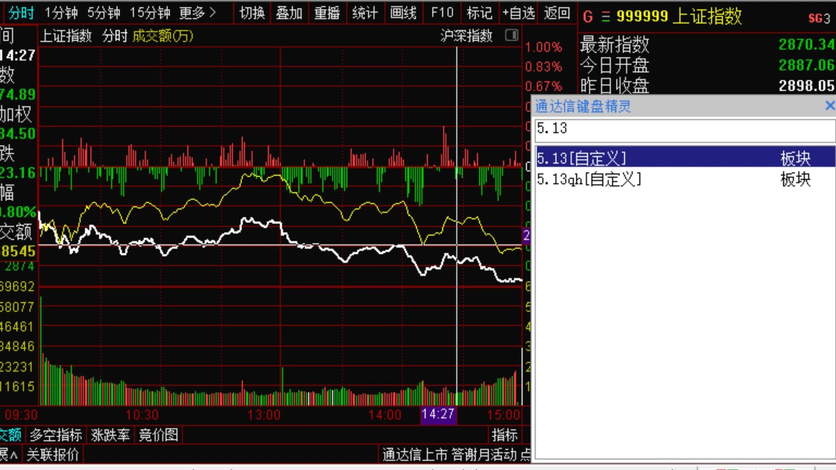This screenshot has width=836, height=470.
Task: Select the 5.13[自定义] 板块 result
Action: 685,158
